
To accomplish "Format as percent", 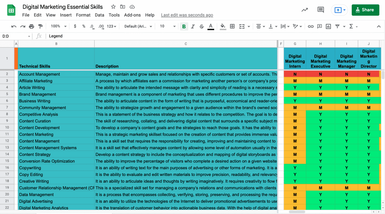I will 84,26.
